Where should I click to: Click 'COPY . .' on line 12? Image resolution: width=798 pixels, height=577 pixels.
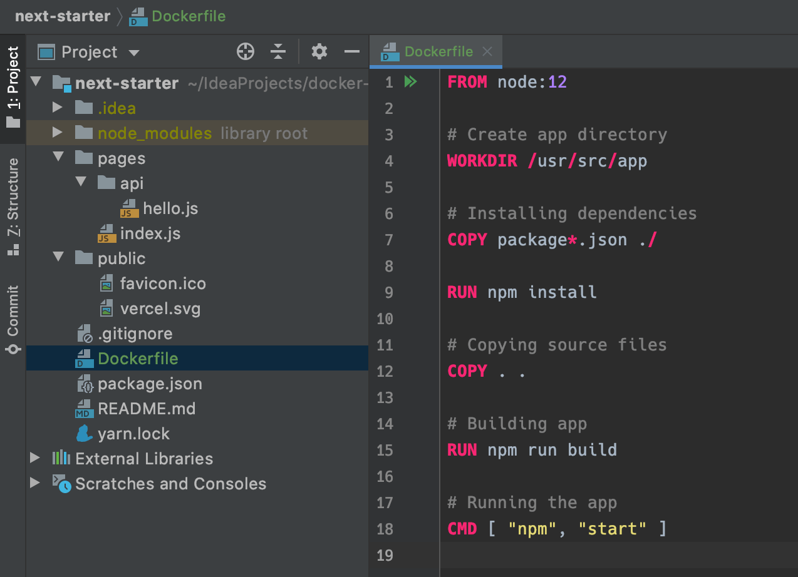(x=487, y=371)
